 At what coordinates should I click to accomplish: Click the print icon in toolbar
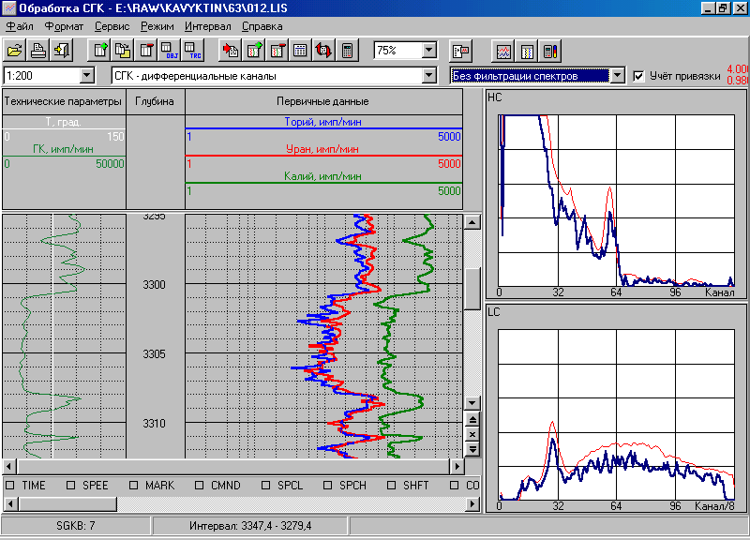37,50
